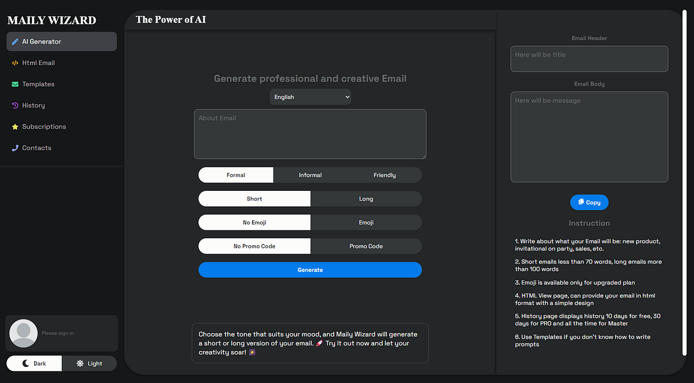Click instruction 2 about short email words
Image resolution: width=694 pixels, height=383 pixels.
pos(588,265)
